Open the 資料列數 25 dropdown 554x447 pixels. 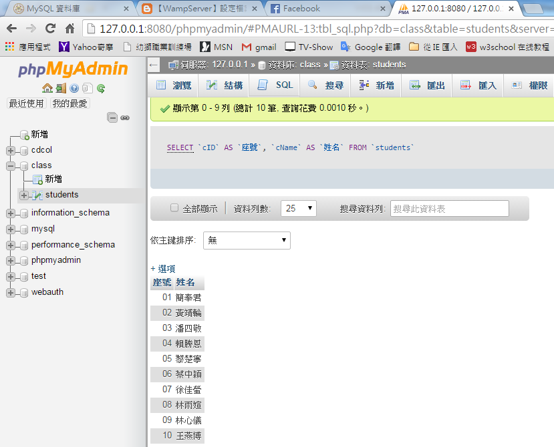(299, 209)
